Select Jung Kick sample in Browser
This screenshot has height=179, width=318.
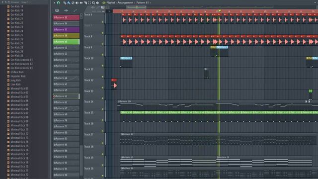click(15, 80)
